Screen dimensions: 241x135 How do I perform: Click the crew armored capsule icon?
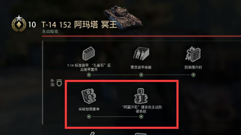click(141, 53)
